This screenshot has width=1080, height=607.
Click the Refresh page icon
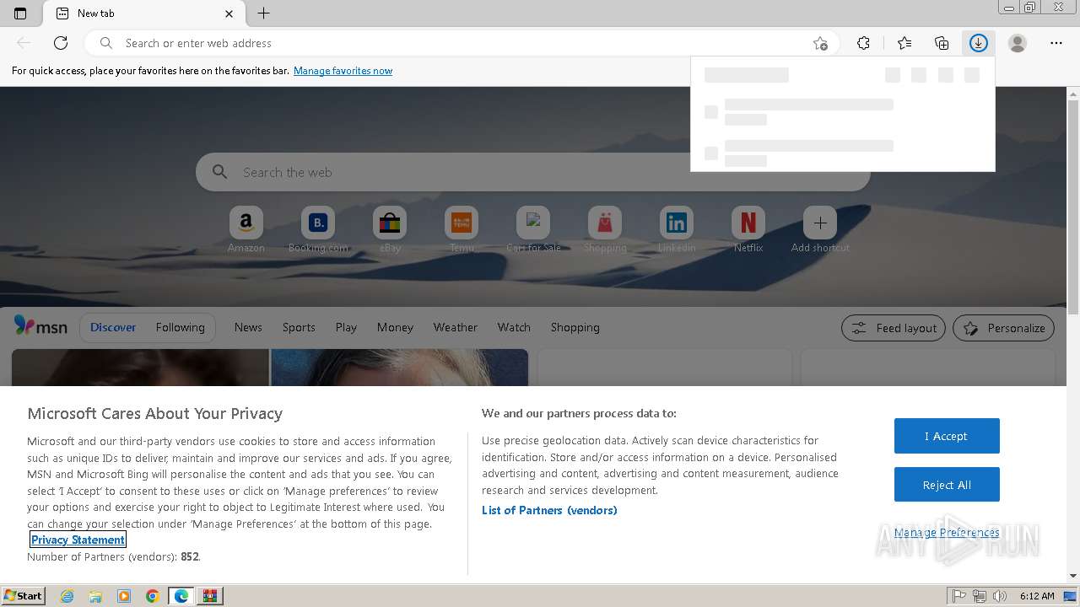coord(61,43)
